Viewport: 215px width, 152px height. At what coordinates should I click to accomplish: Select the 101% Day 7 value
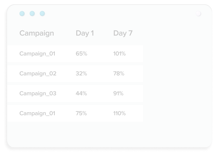[x=119, y=54]
